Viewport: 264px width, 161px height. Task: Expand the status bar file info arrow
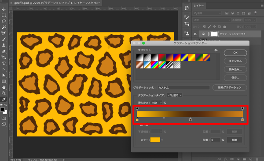(x=63, y=160)
